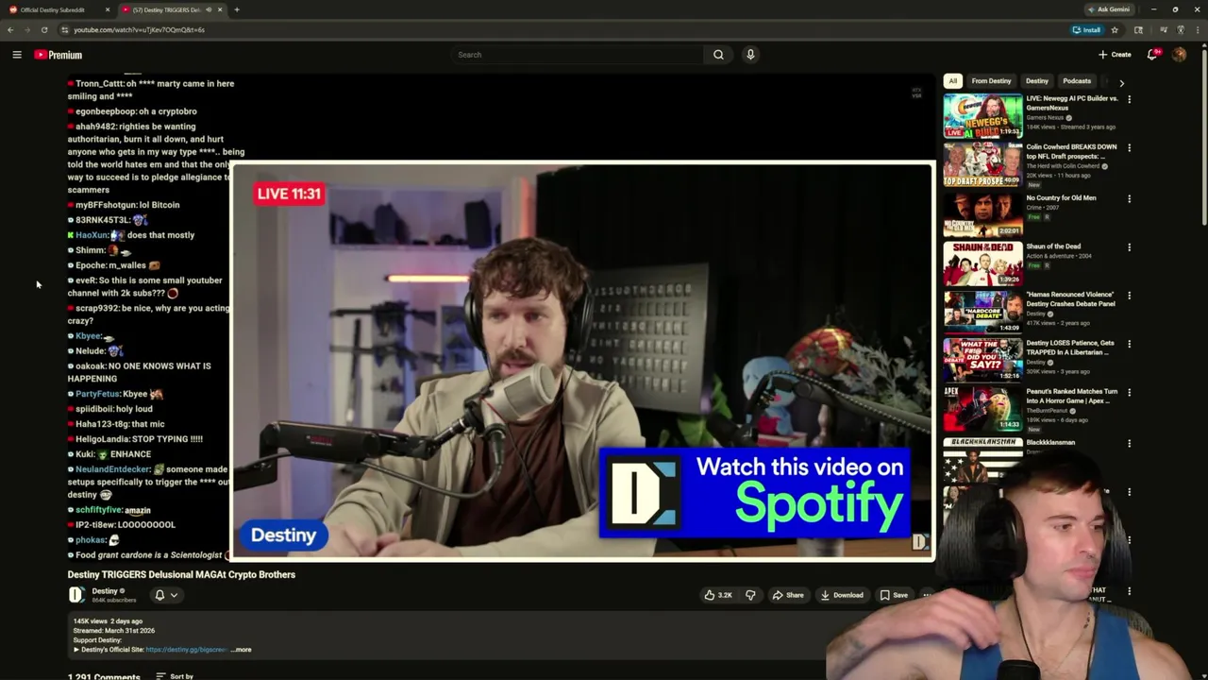
Task: Click the search magnifier button
Action: [718, 55]
